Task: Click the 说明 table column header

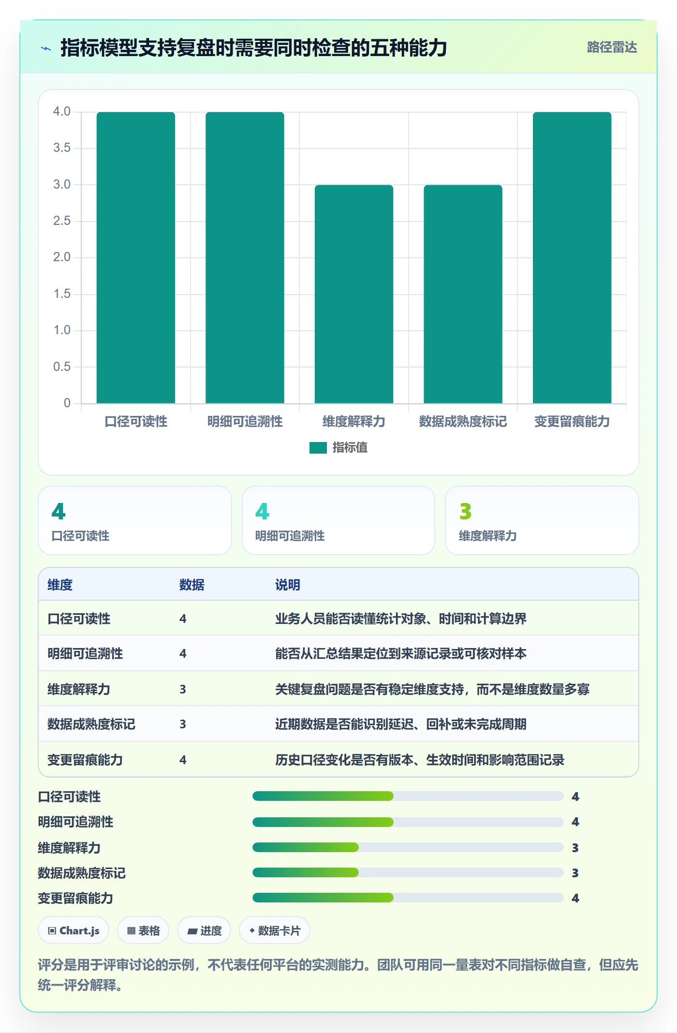Action: pyautogui.click(x=288, y=585)
